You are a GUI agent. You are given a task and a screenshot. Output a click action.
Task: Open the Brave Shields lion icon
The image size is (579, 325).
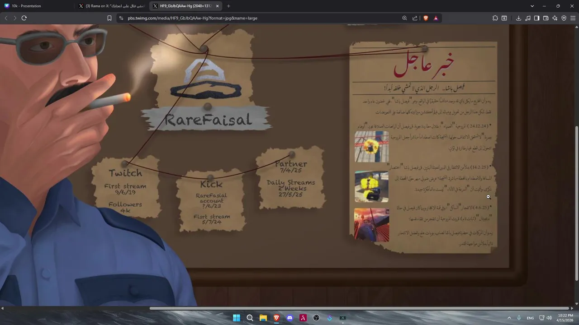(x=426, y=18)
